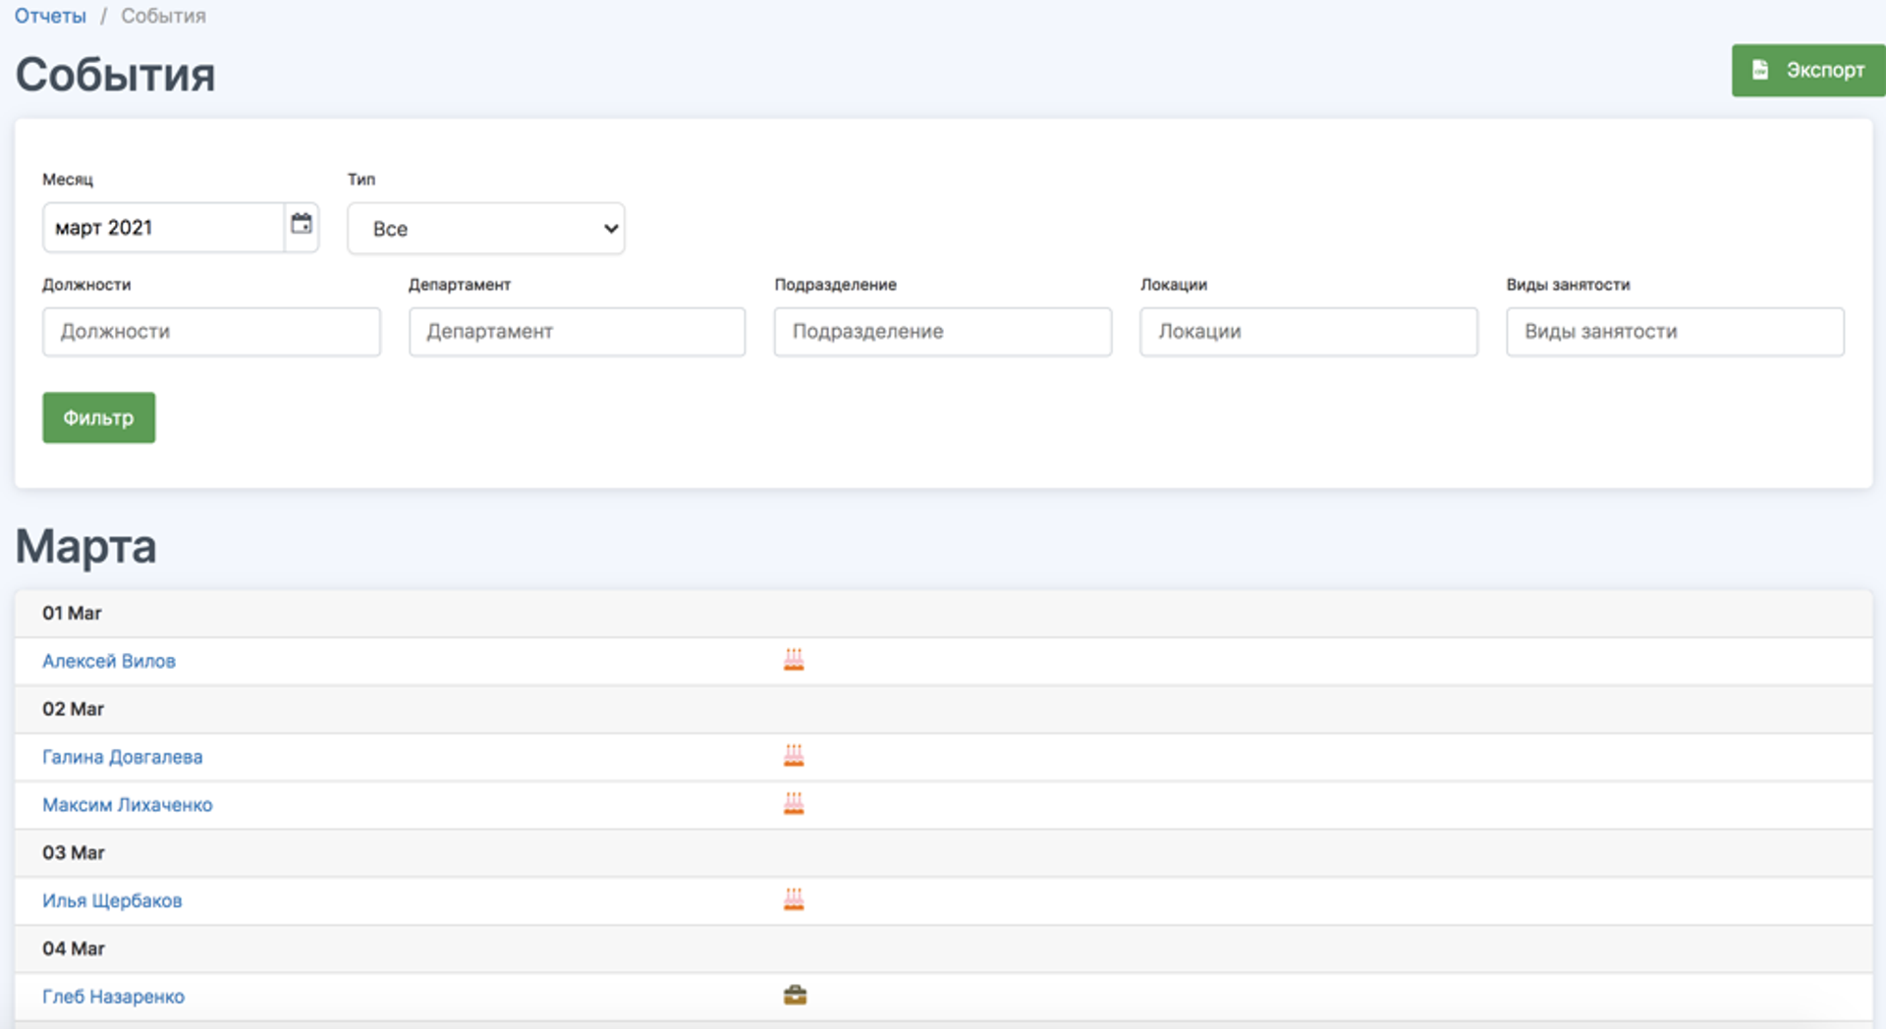Click the Марта section heading
The image size is (1886, 1029).
point(86,547)
